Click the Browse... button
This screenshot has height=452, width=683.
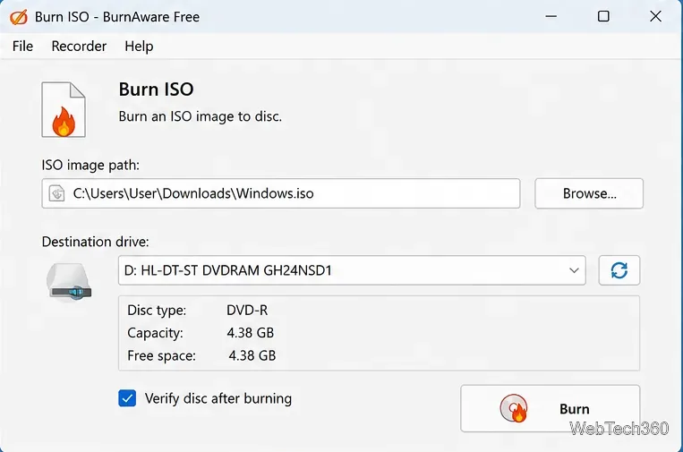click(589, 193)
